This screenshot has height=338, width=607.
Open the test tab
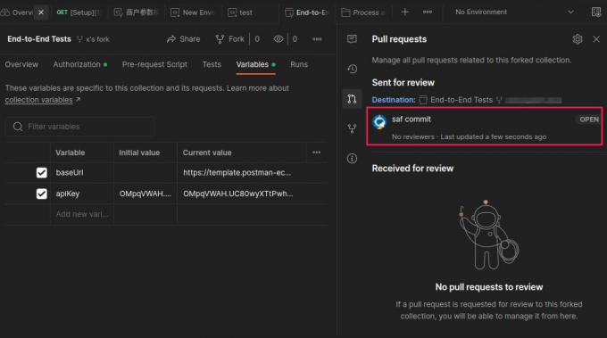point(240,12)
